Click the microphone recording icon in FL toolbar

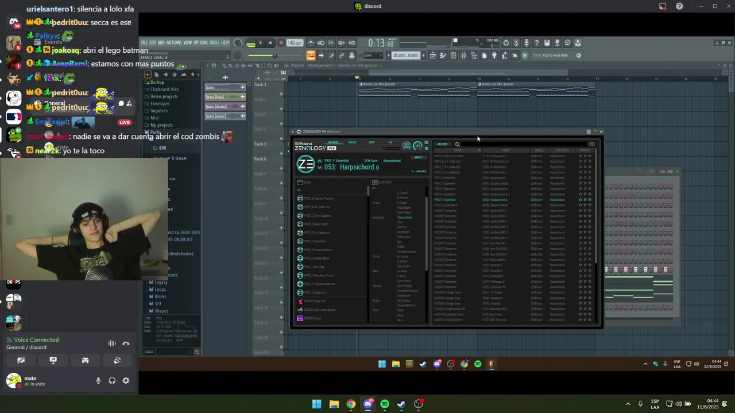pyautogui.click(x=527, y=43)
